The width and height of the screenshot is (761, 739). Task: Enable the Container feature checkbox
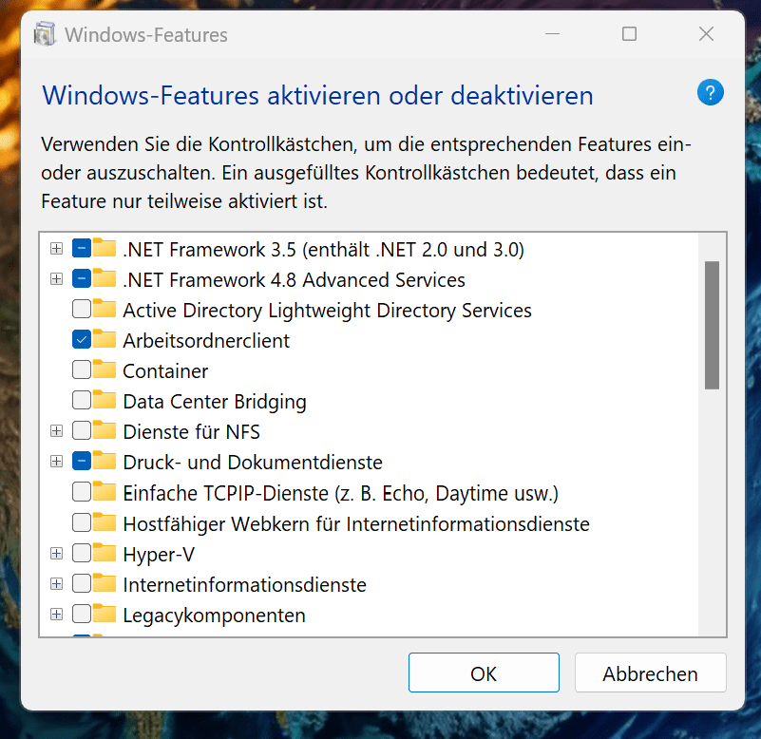coord(81,370)
